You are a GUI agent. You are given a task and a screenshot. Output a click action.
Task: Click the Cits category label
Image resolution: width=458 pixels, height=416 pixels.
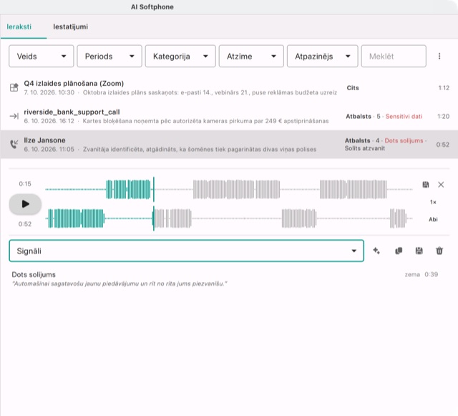[x=353, y=88]
